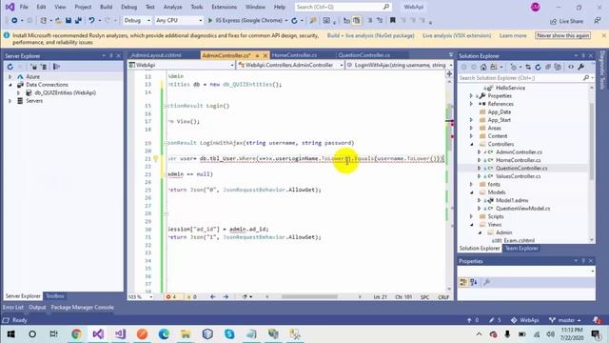Click the bookmark icon in the toolbar
609x343 pixels.
tap(393, 20)
